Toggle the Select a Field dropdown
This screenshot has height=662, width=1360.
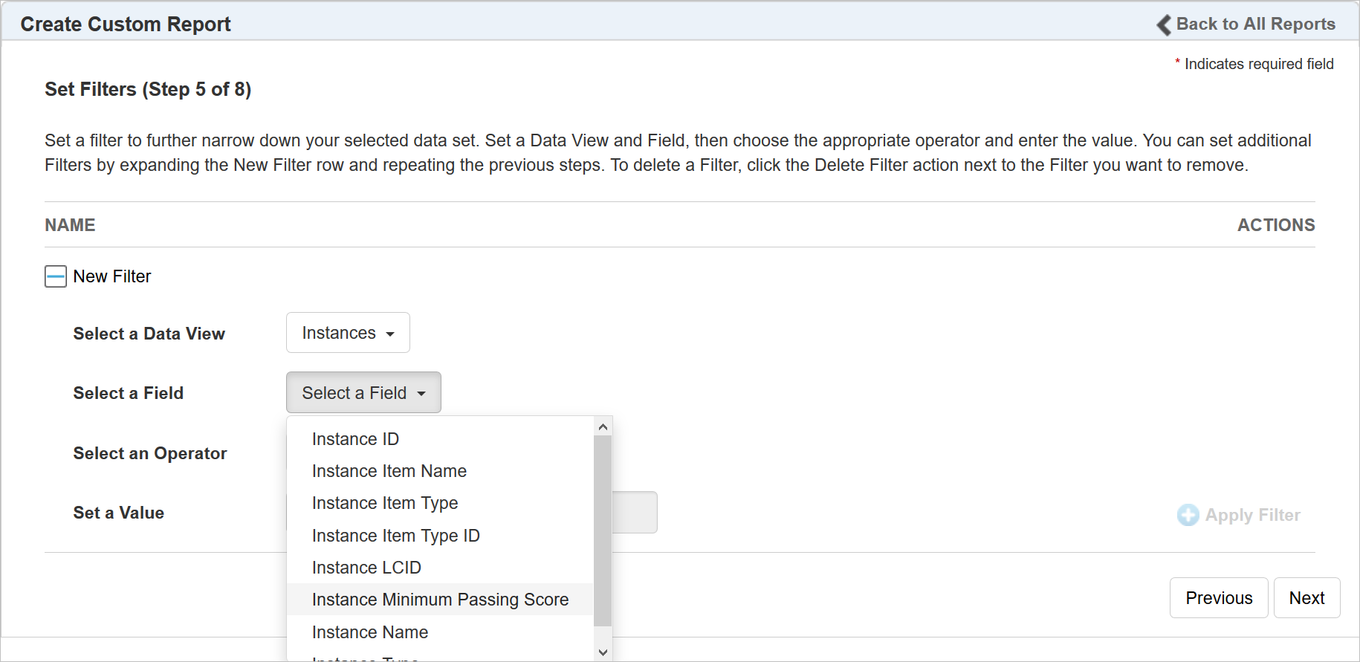pyautogui.click(x=363, y=393)
